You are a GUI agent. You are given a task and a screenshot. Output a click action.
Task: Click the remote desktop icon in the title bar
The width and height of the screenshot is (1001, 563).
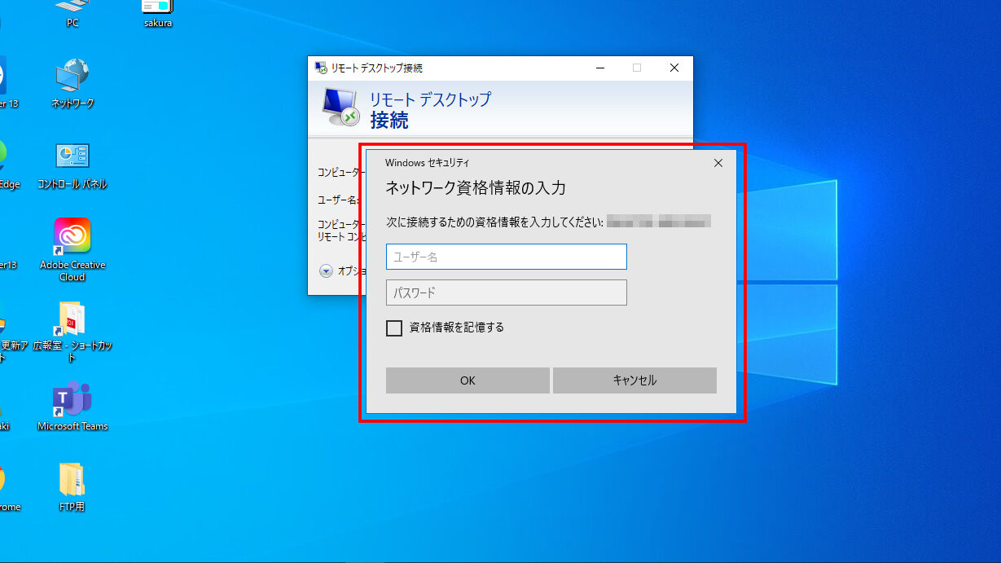[x=319, y=68]
